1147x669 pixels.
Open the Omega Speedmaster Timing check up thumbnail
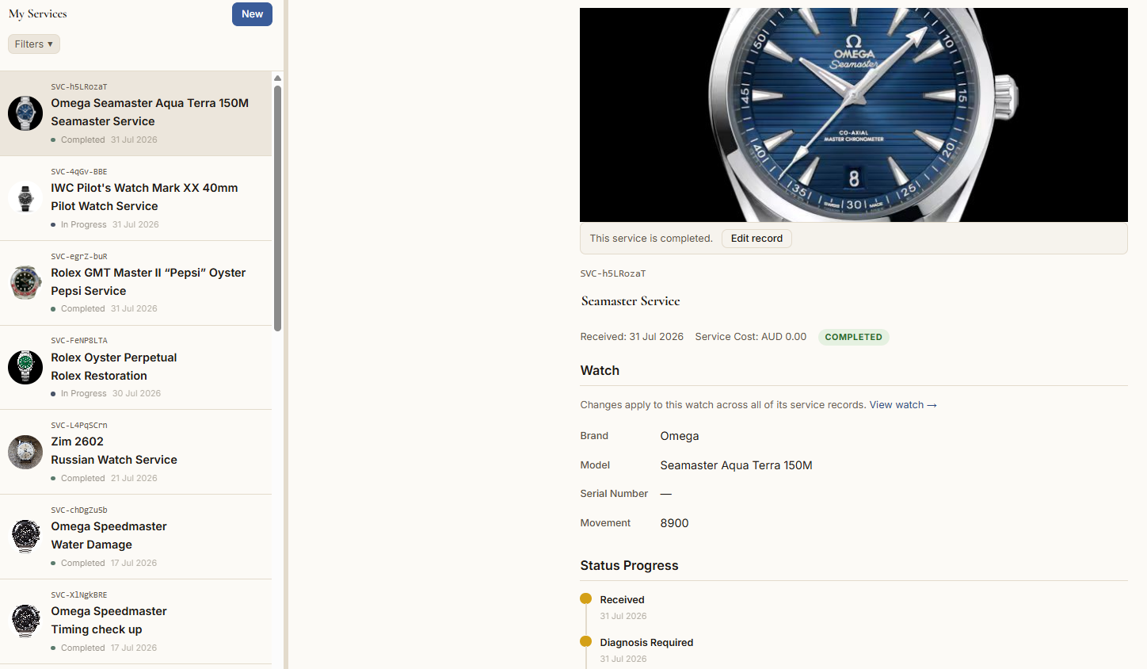coord(25,621)
